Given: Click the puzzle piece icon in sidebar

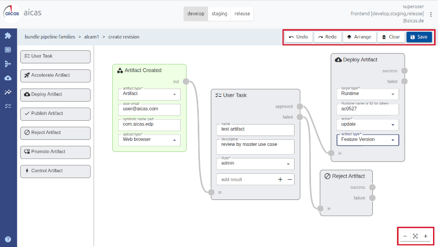Looking at the screenshot, I should pyautogui.click(x=8, y=36).
